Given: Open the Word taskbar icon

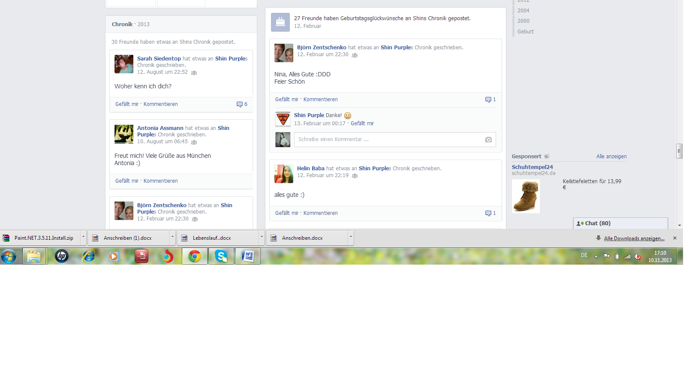Looking at the screenshot, I should (x=248, y=256).
